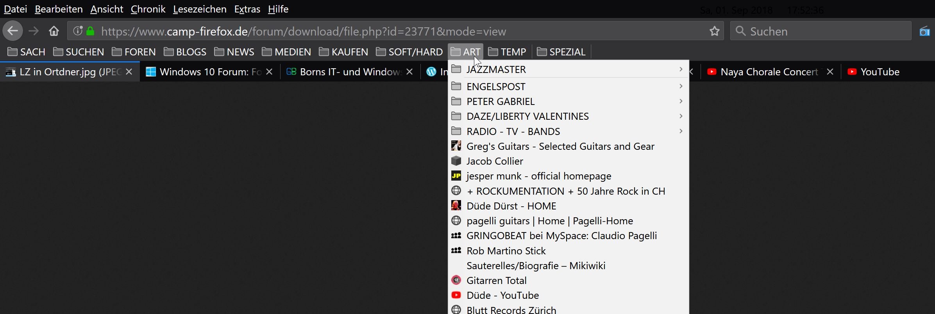Image resolution: width=935 pixels, height=314 pixels.
Task: Click the MySpace favicon beside Rob Martino Stick
Action: click(x=456, y=250)
